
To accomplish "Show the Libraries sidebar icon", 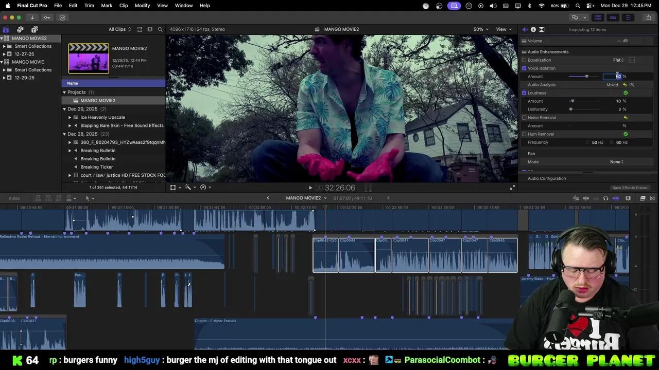I will click(6, 29).
